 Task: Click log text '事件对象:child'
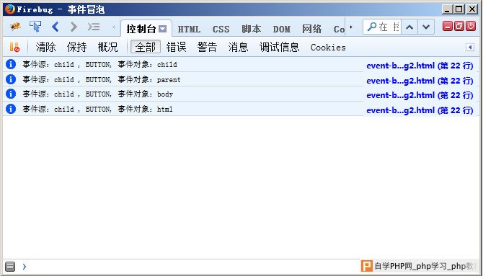(147, 64)
